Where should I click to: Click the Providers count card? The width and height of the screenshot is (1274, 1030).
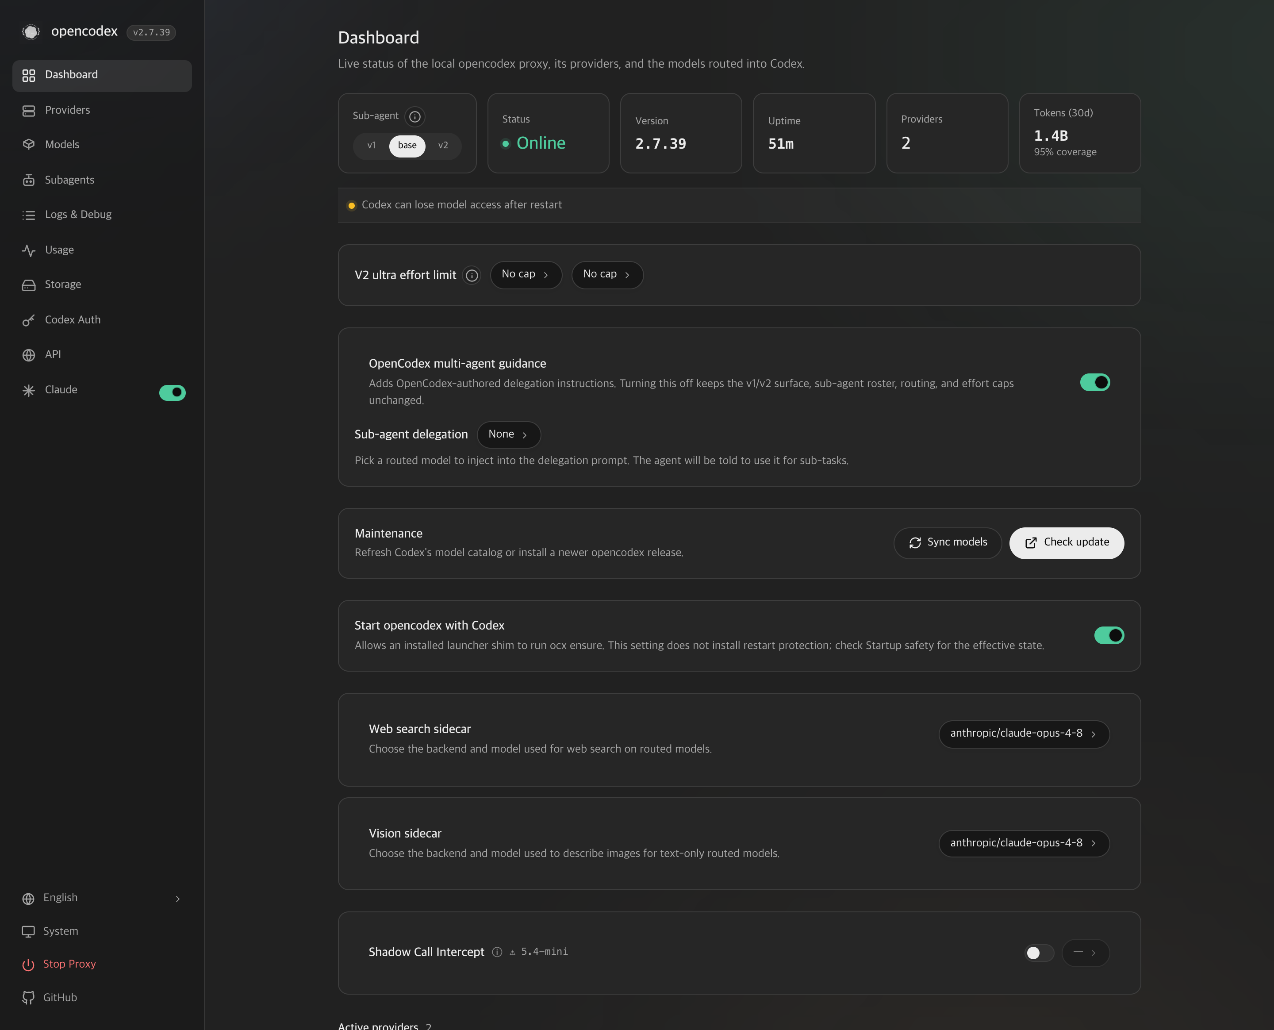947,134
